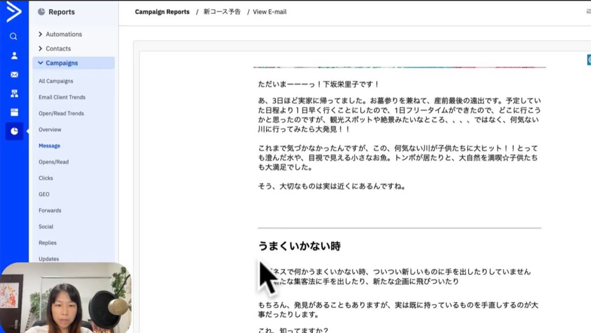This screenshot has width=591, height=333.
Task: Go to Open/Read Trends report
Action: coord(61,114)
